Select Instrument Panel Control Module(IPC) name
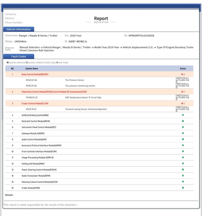The image size is (202, 216). (39, 127)
